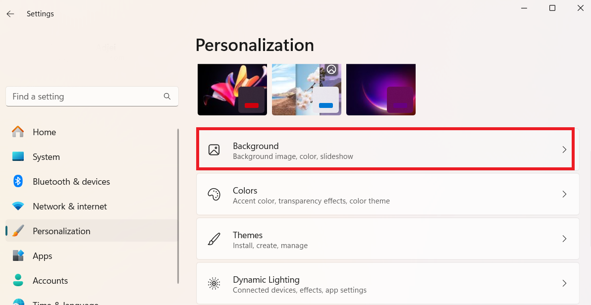Select the Network & internet globe icon
The width and height of the screenshot is (591, 305).
point(18,206)
